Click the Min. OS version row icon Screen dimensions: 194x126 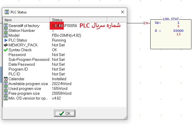[6, 98]
